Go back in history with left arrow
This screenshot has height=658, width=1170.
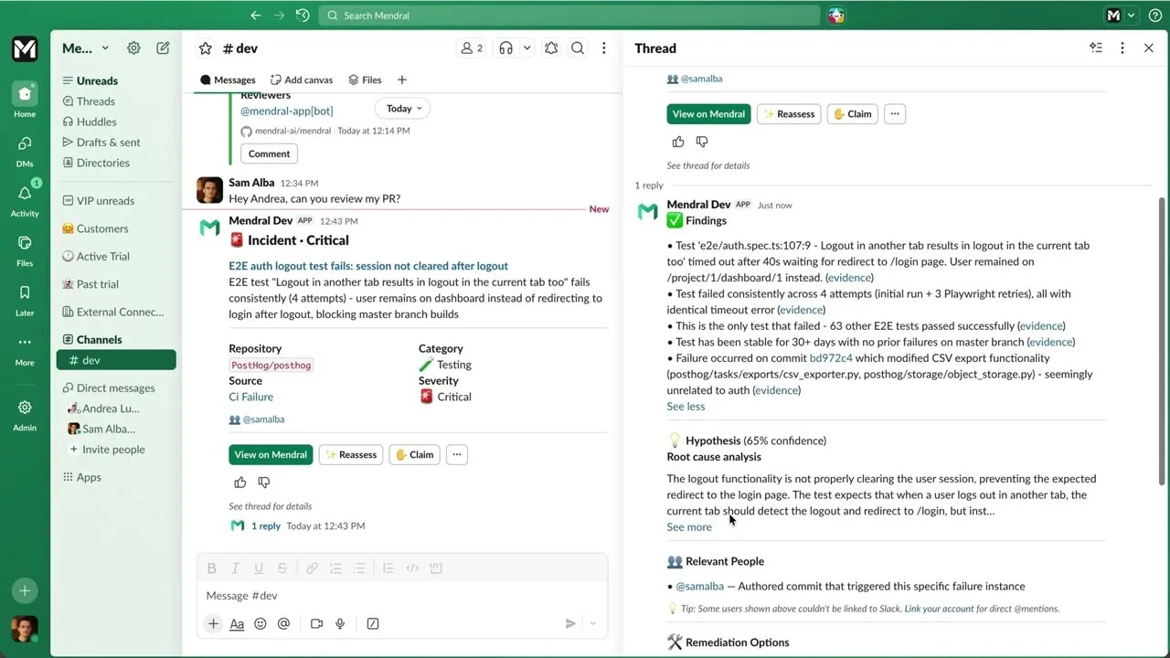(256, 16)
